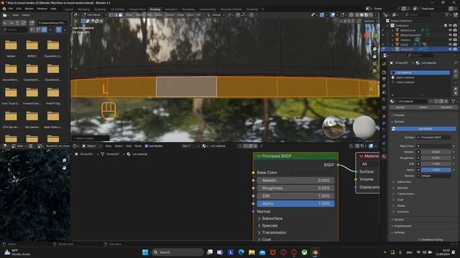
Task: Click the red X axis gizmo
Action: click(x=367, y=36)
